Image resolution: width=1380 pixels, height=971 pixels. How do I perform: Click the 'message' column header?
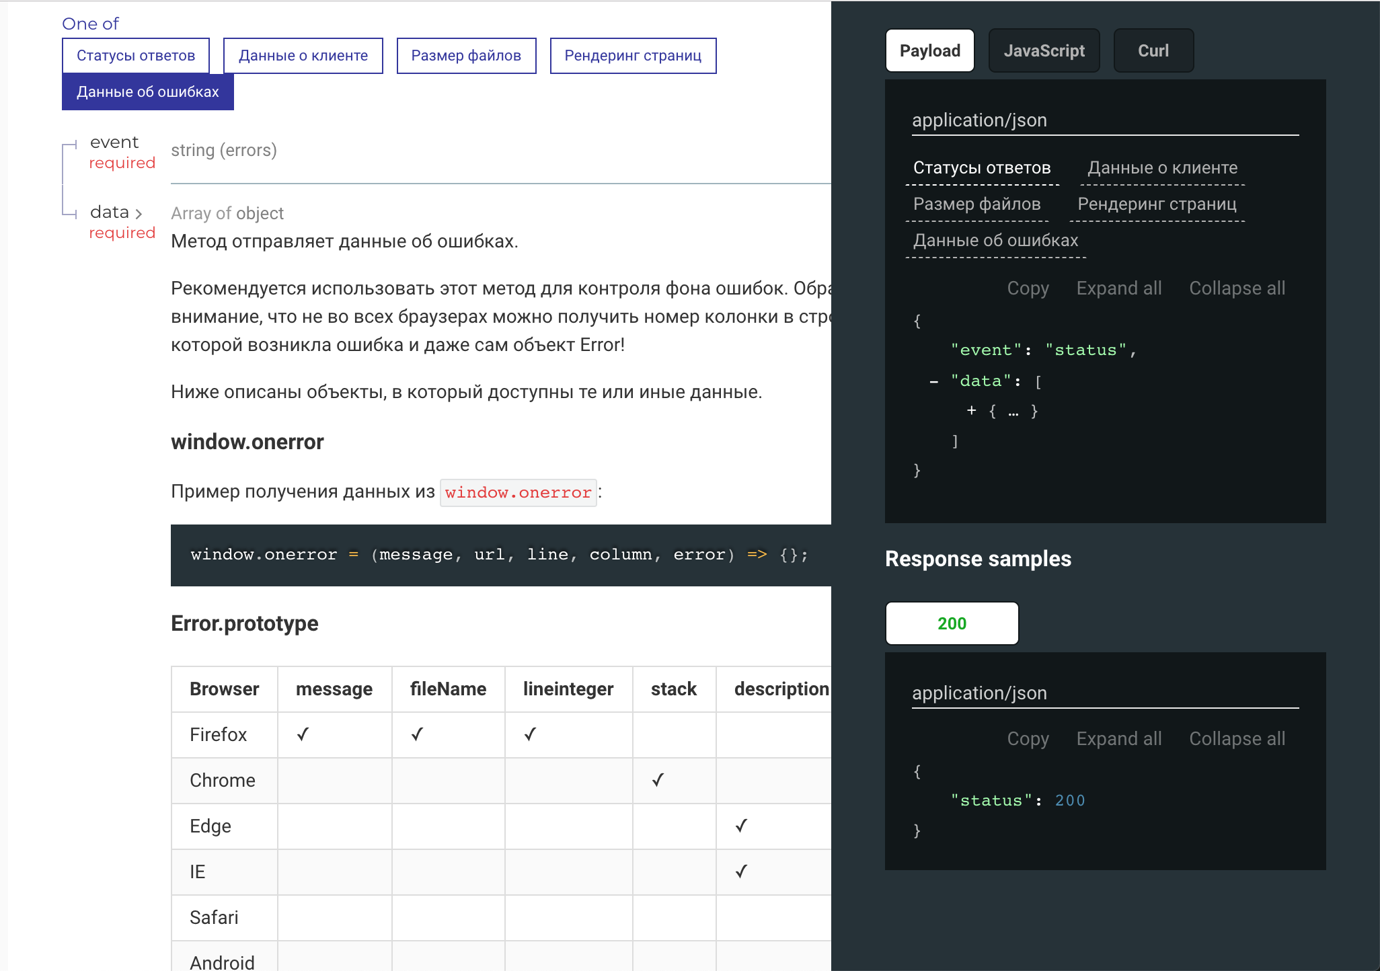coord(334,689)
